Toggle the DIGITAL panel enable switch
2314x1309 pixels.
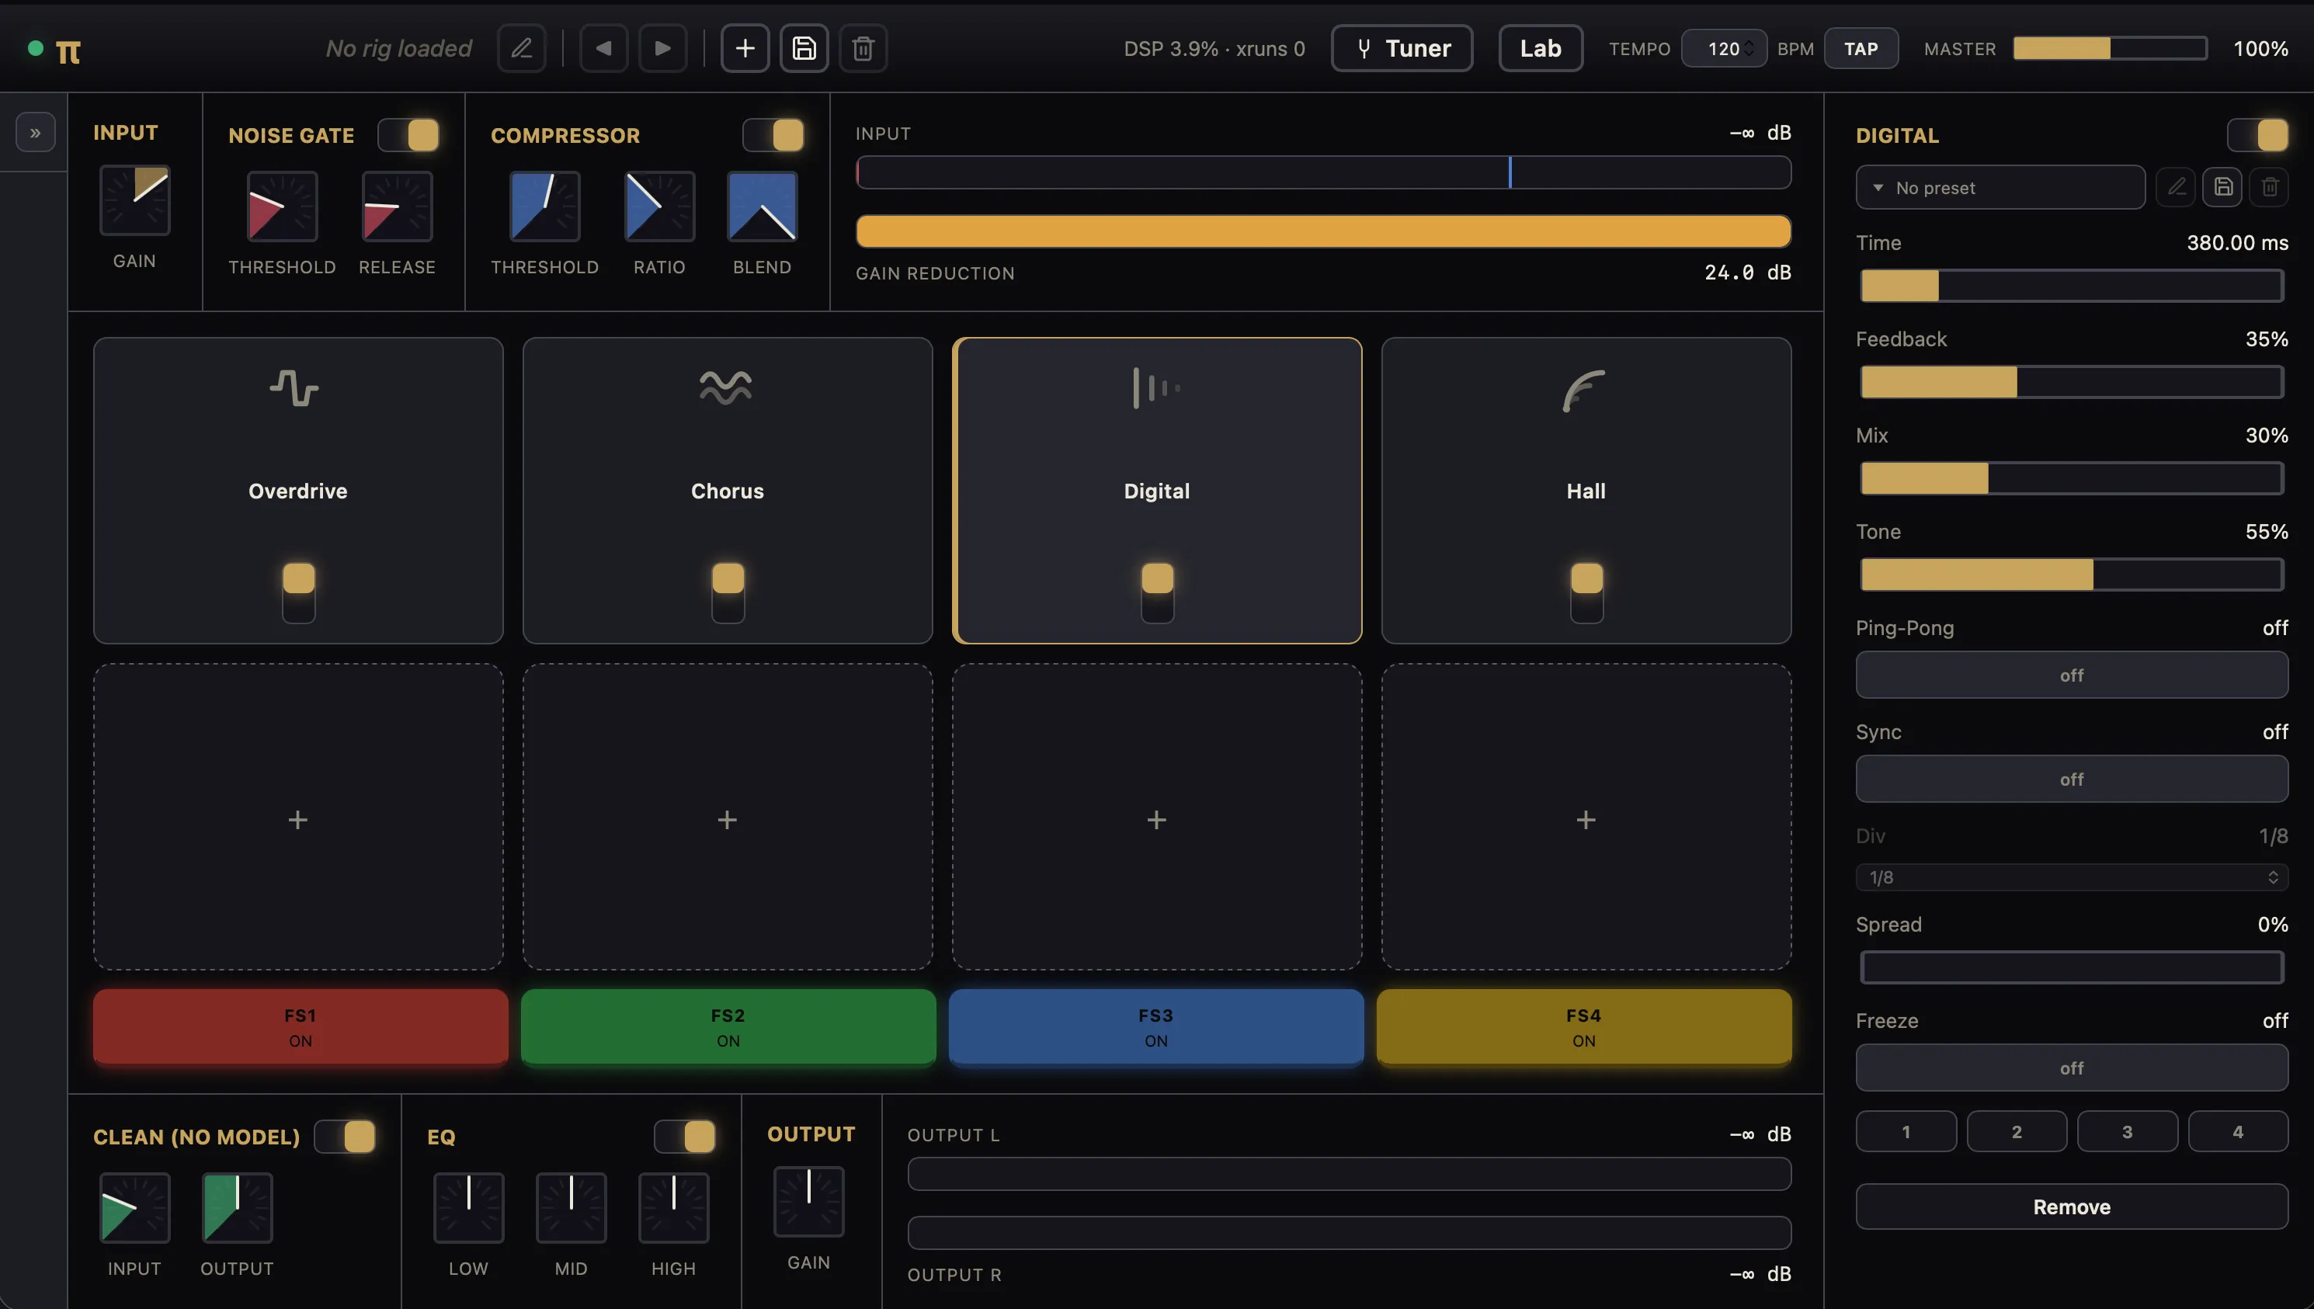click(2257, 136)
